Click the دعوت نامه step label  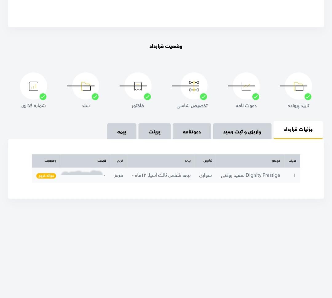click(246, 106)
